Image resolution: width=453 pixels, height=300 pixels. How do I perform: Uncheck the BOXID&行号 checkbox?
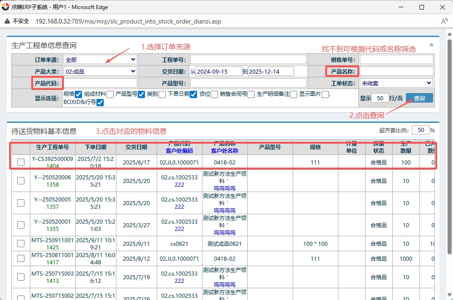click(x=100, y=103)
